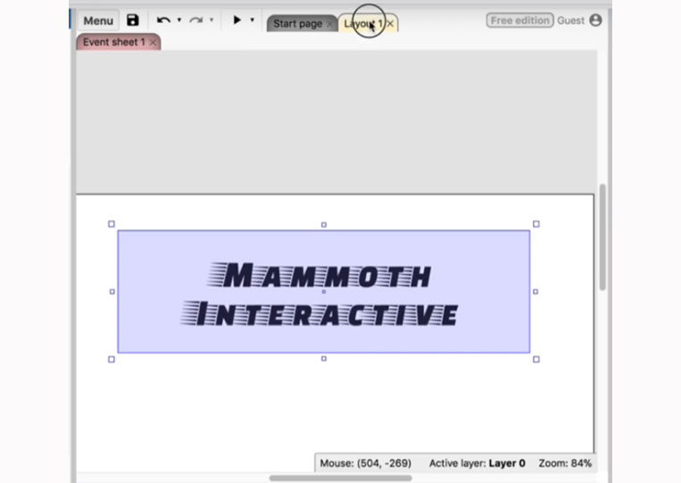This screenshot has width=681, height=483.
Task: Redo the last undone action
Action: pyautogui.click(x=195, y=20)
